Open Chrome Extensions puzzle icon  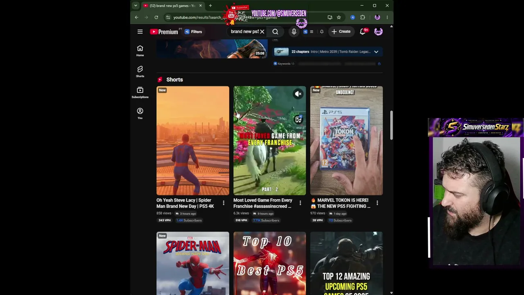point(363,17)
